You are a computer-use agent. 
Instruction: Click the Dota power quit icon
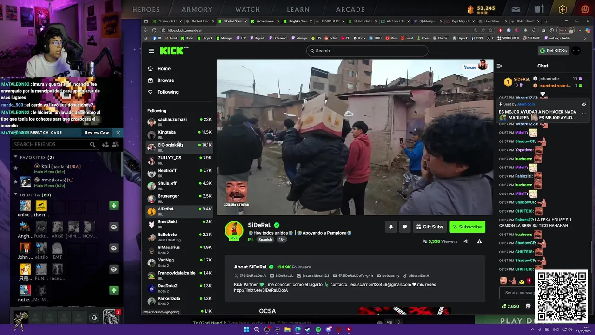[585, 9]
